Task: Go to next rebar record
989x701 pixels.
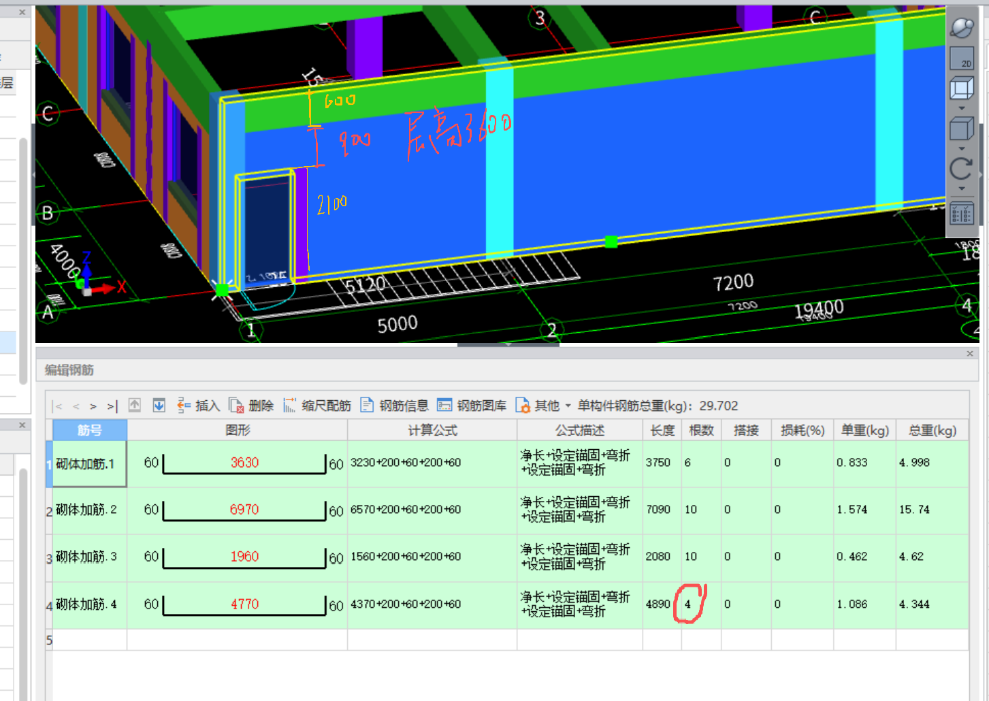Action: (93, 406)
